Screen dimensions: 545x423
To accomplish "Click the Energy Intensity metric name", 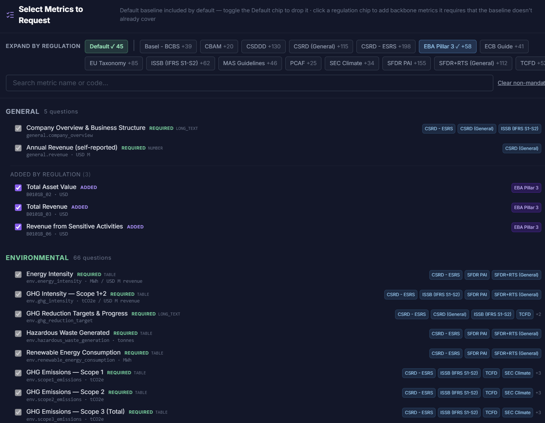I will pos(50,274).
